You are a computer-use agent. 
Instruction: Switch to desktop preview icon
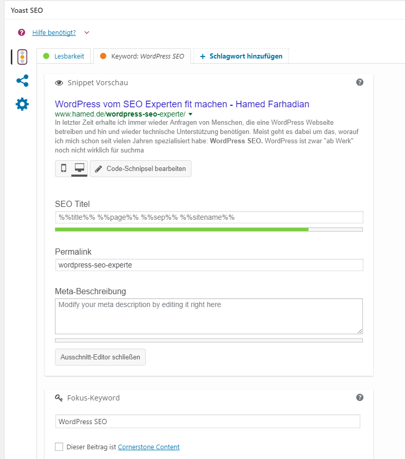[79, 168]
